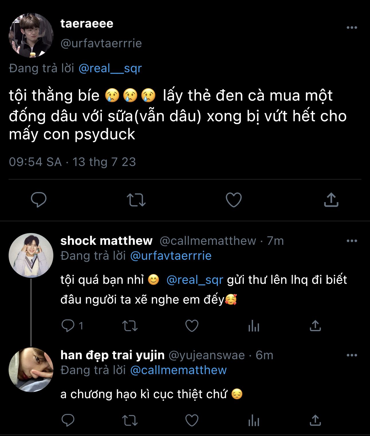The image size is (370, 436).
Task: Open more options on han đẹp trai yujin's reply
Action: (x=352, y=355)
